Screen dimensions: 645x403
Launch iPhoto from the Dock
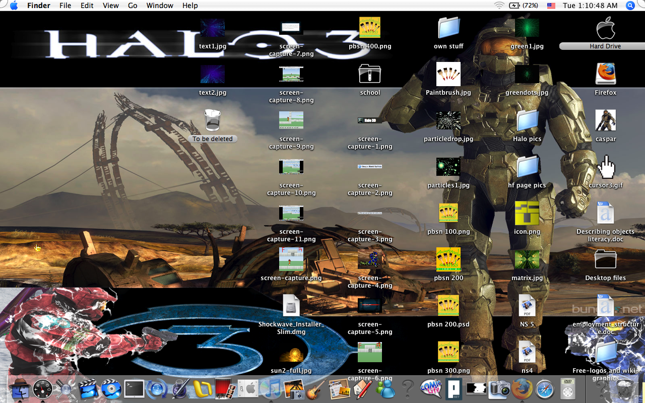[x=294, y=389]
